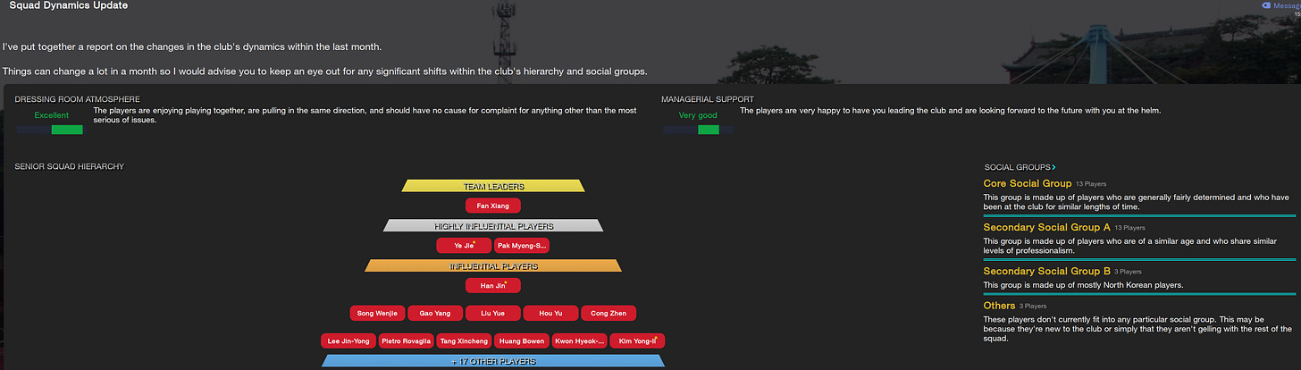Image resolution: width=1301 pixels, height=370 pixels.
Task: Open Secondary Social Group B heading
Action: point(1046,271)
